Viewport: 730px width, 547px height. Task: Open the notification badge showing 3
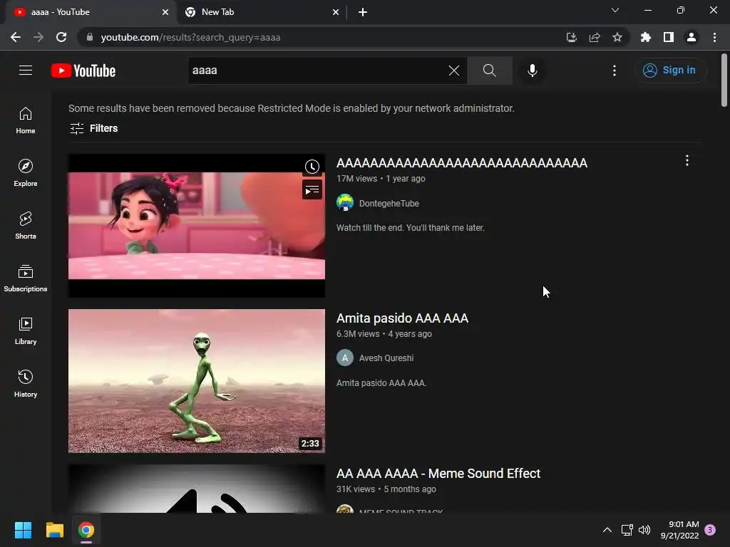pyautogui.click(x=710, y=530)
